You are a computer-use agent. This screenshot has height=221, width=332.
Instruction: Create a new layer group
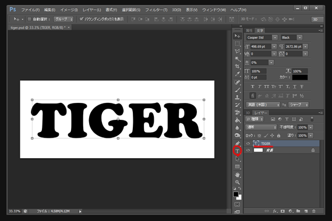coord(298,211)
